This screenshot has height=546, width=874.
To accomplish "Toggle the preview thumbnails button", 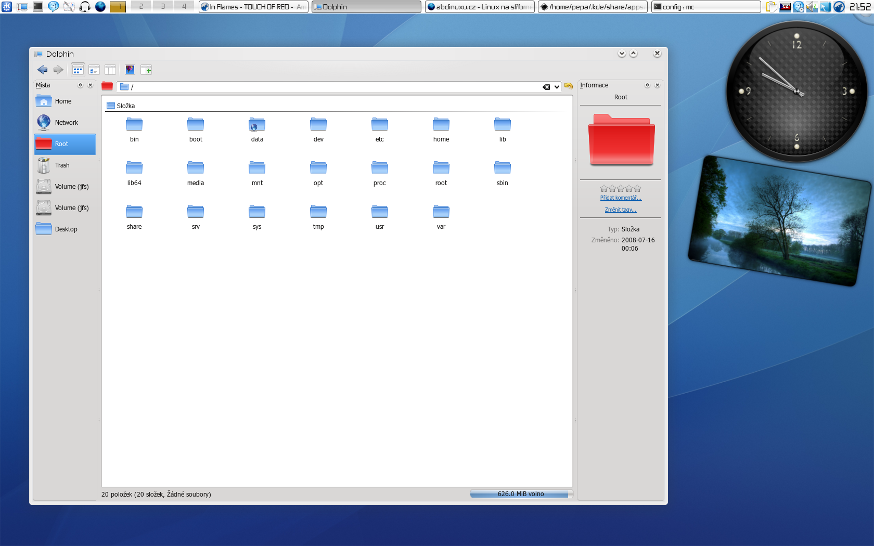I will point(130,70).
